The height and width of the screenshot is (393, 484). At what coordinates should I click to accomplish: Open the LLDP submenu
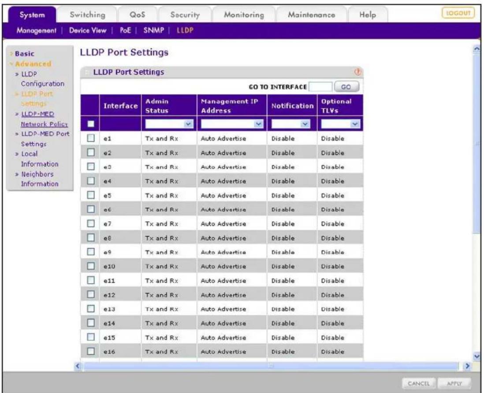[x=185, y=30]
